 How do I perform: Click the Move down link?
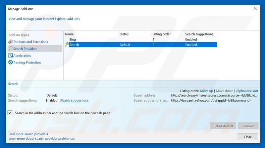tap(224, 91)
